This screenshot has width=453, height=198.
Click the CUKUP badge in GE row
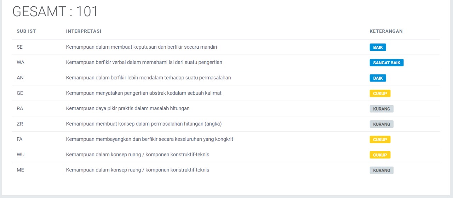pos(380,94)
